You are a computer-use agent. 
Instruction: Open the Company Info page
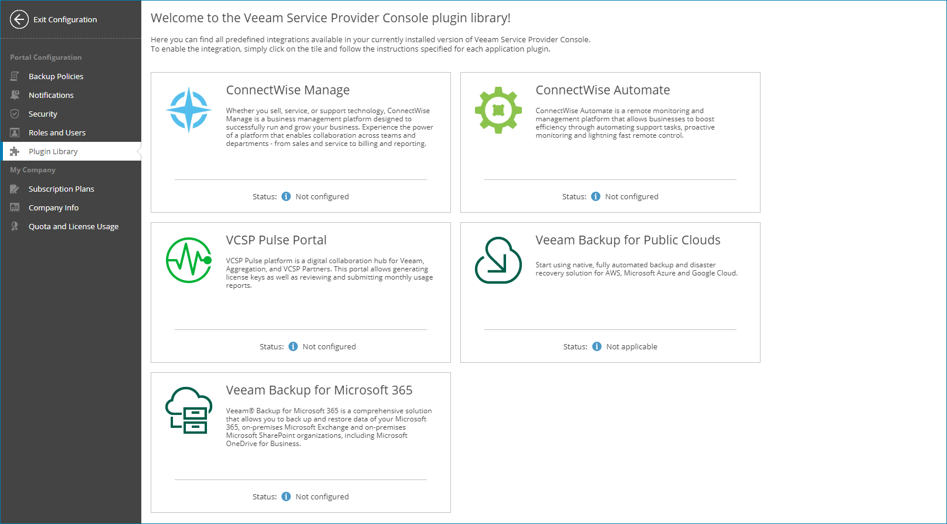coord(53,207)
